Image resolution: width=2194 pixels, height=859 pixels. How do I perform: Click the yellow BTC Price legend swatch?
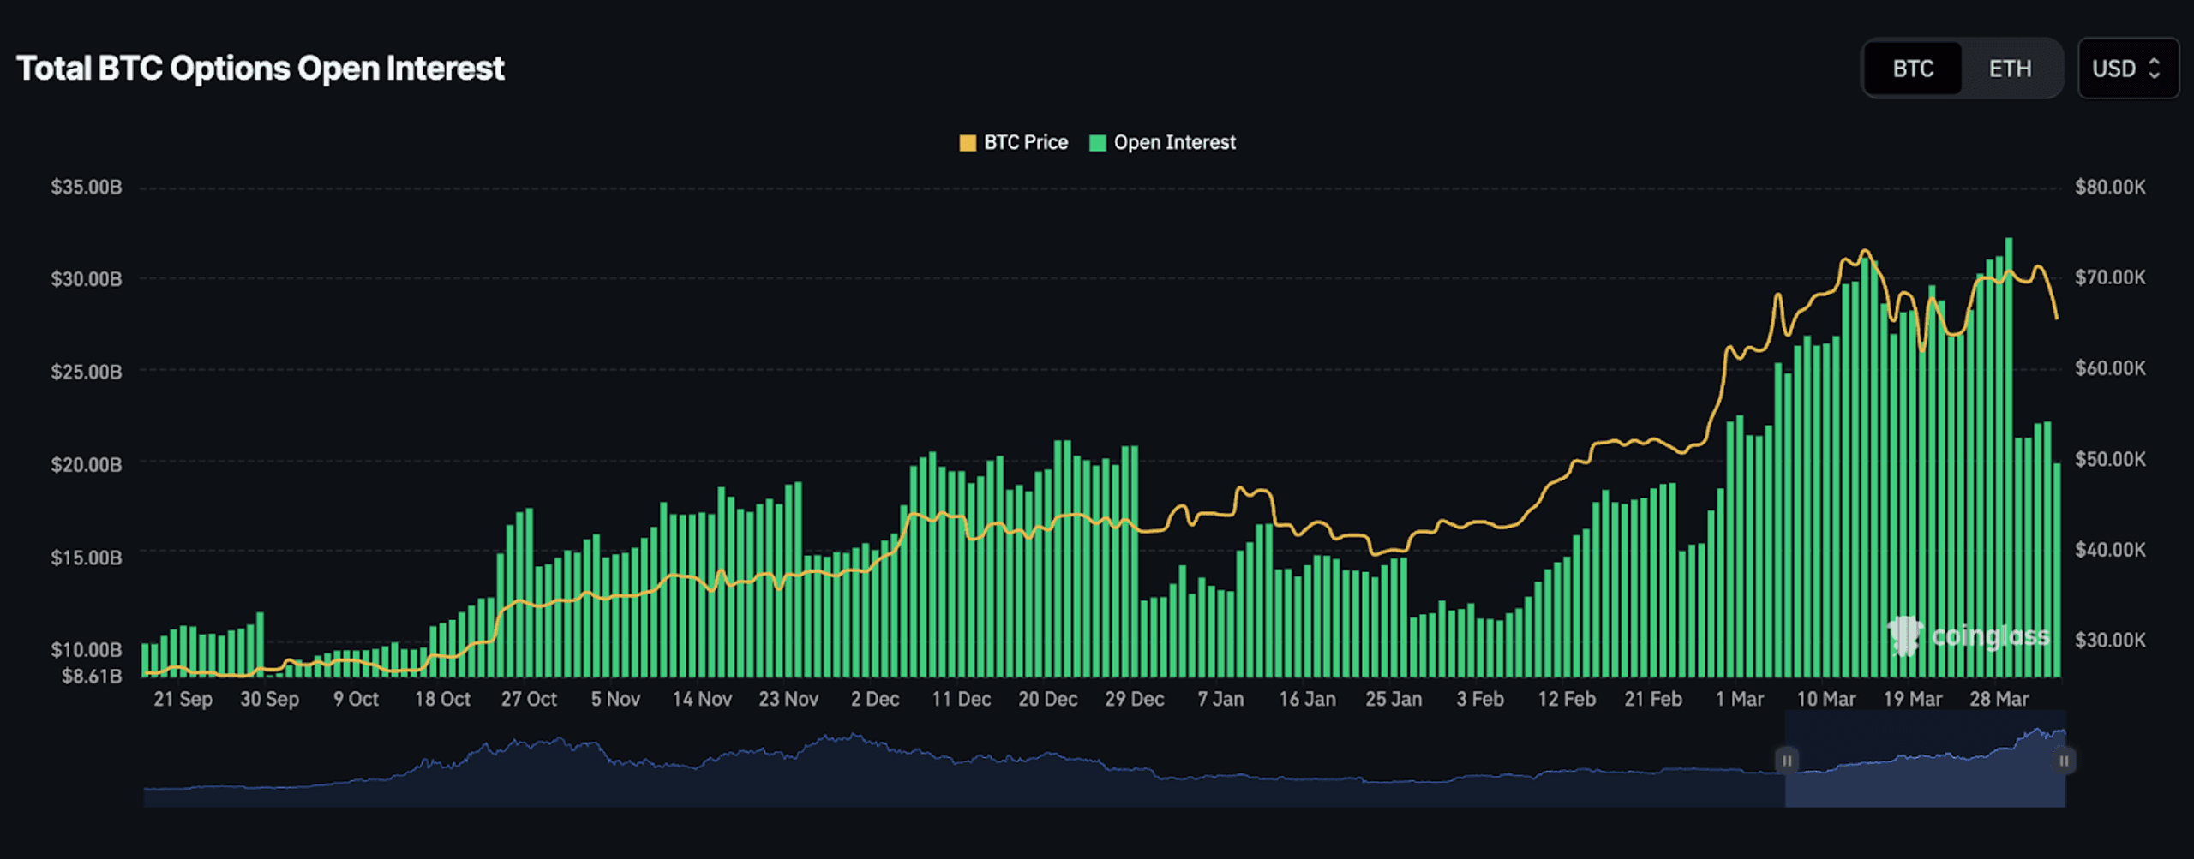coord(968,143)
